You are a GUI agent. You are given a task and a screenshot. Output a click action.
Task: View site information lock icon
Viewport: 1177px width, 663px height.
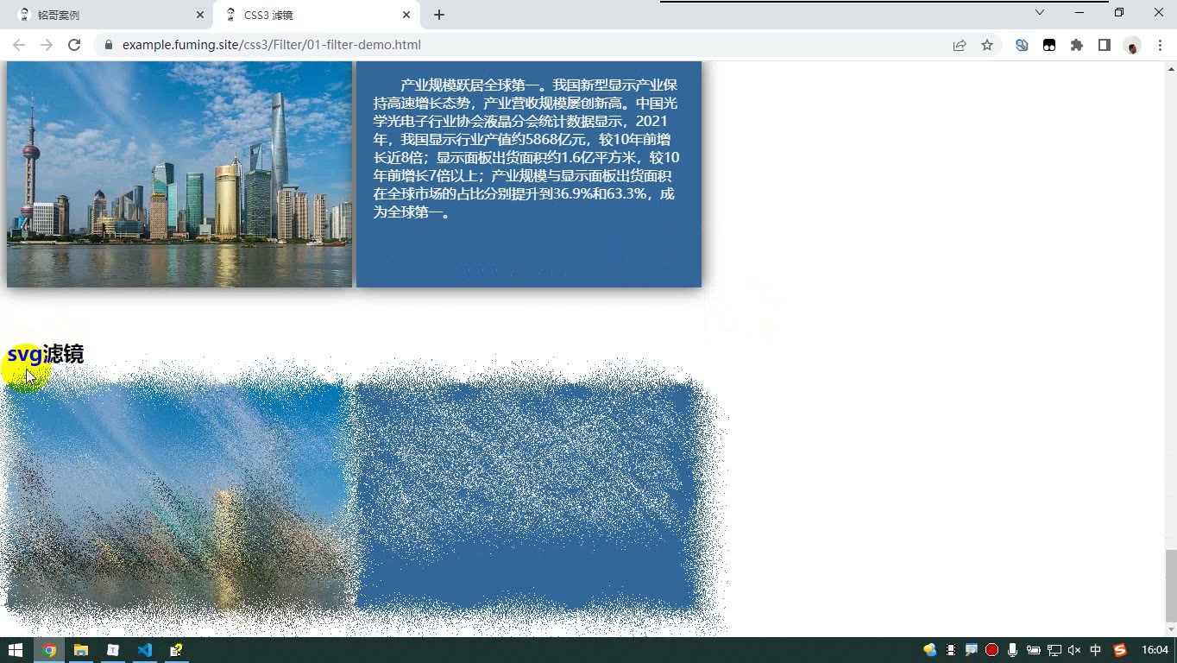click(x=109, y=45)
